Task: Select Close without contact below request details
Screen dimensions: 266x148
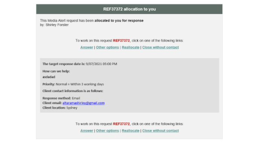Action: (161, 131)
